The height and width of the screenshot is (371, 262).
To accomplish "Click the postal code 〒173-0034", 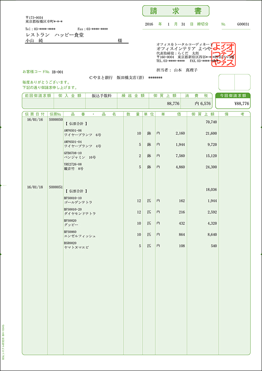I will 34,18.
